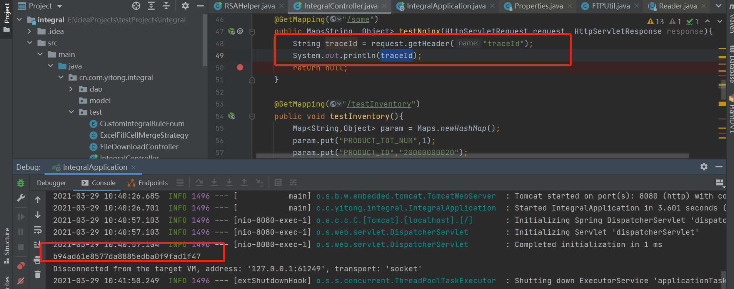The width and height of the screenshot is (734, 289).
Task: Jump up the stack trace arrow
Action: coord(38,199)
